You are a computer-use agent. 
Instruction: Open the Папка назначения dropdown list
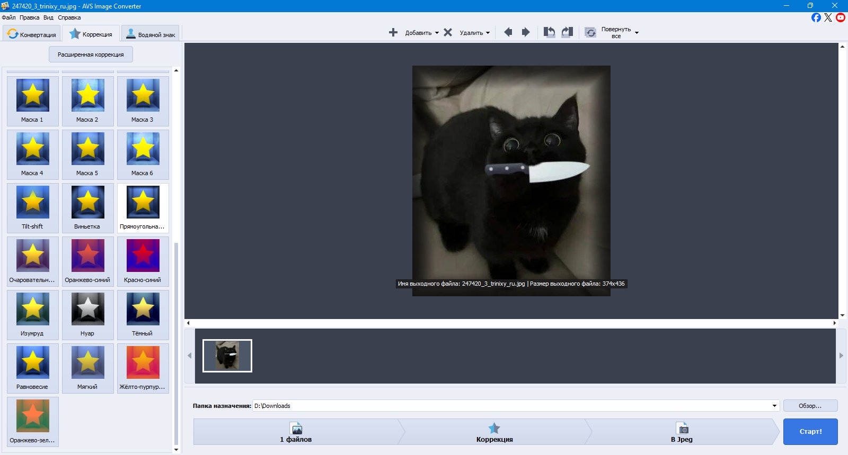click(774, 406)
